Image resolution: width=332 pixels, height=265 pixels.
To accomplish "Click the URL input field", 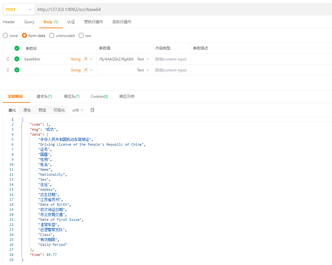I will point(125,9).
